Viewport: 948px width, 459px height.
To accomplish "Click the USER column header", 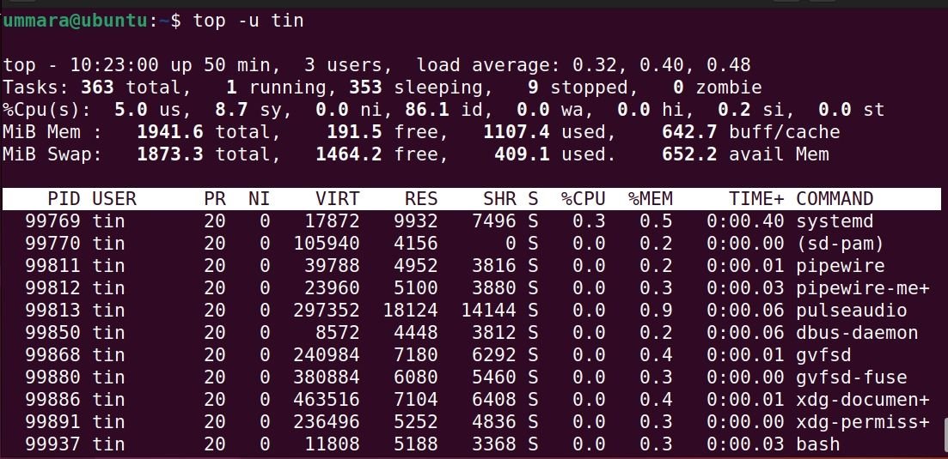I will (114, 199).
